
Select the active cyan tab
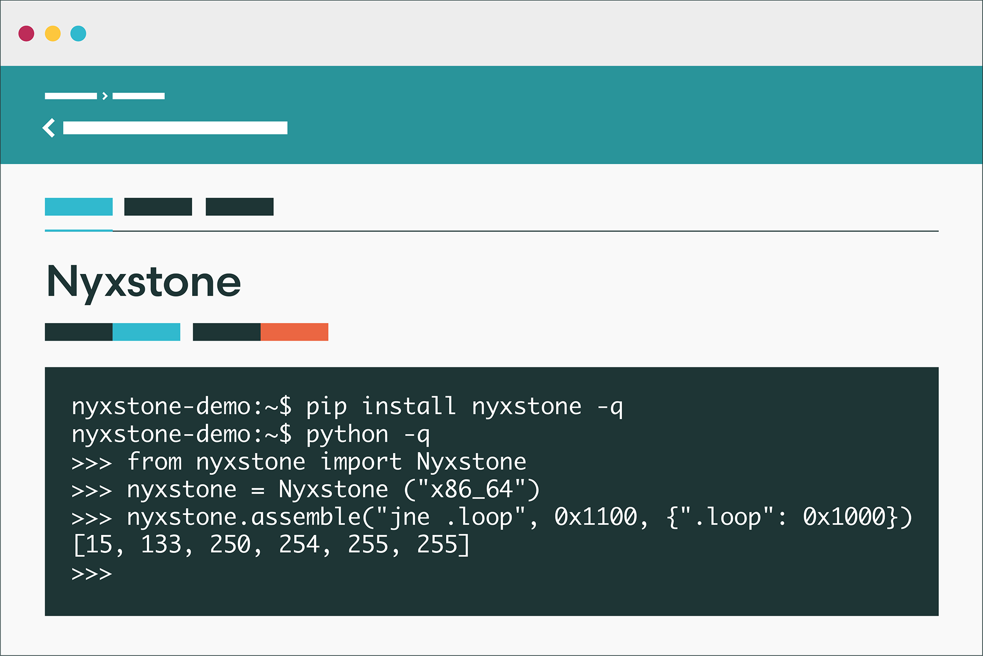tap(79, 207)
